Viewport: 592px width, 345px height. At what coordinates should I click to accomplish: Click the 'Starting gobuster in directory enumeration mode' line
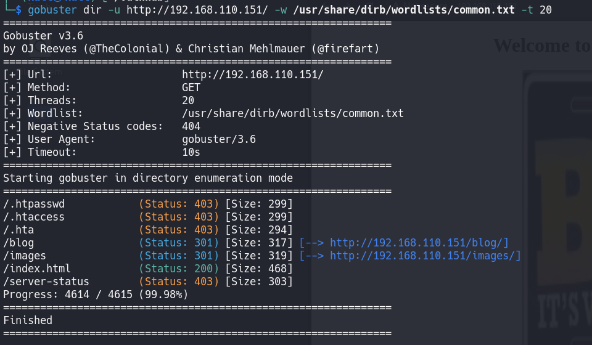tap(148, 178)
